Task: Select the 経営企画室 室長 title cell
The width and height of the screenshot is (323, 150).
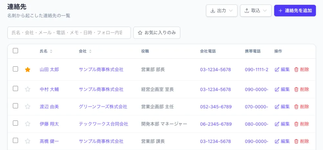Action: tap(158, 89)
